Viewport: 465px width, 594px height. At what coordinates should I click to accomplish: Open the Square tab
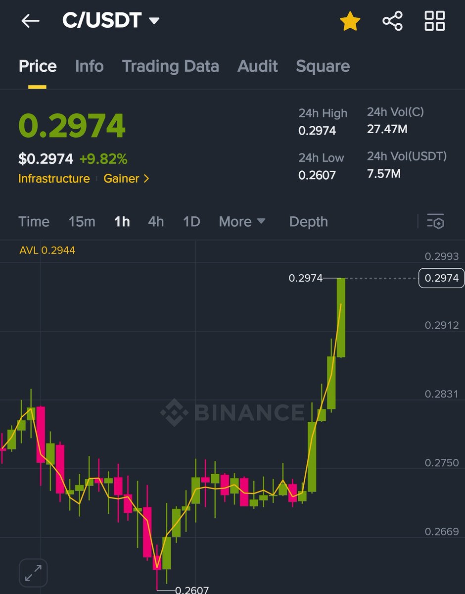323,66
